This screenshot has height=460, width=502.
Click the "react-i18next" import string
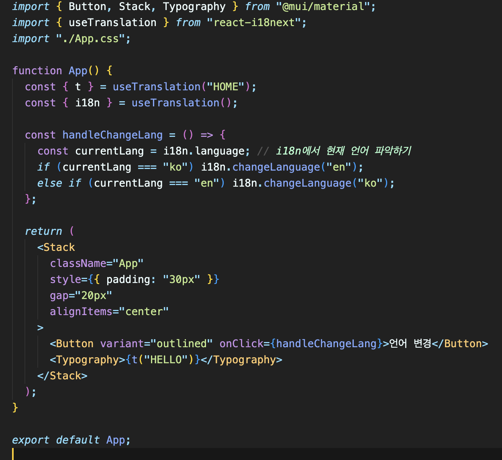pyautogui.click(x=254, y=22)
